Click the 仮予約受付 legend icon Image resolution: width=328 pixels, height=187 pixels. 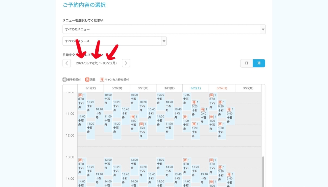click(x=65, y=80)
